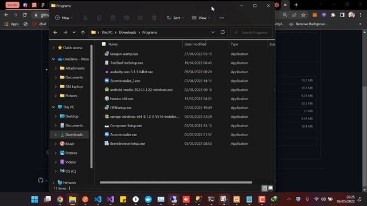Go up one folder level
Viewport: 367px width, 206px height.
(x=83, y=33)
